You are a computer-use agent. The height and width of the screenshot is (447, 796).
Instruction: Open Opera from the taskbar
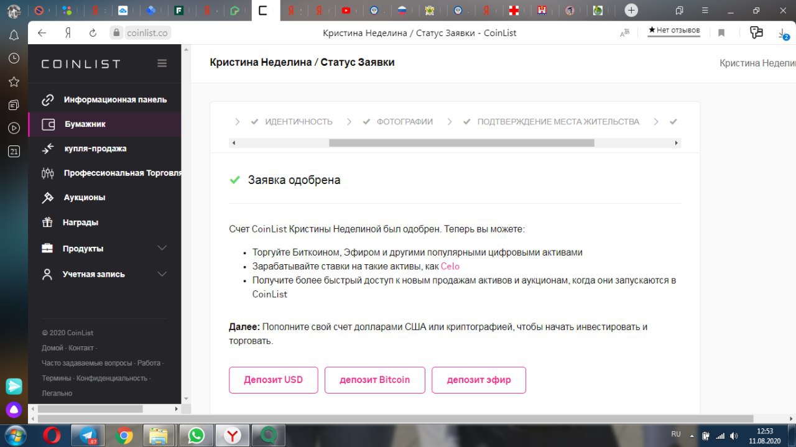(x=52, y=435)
